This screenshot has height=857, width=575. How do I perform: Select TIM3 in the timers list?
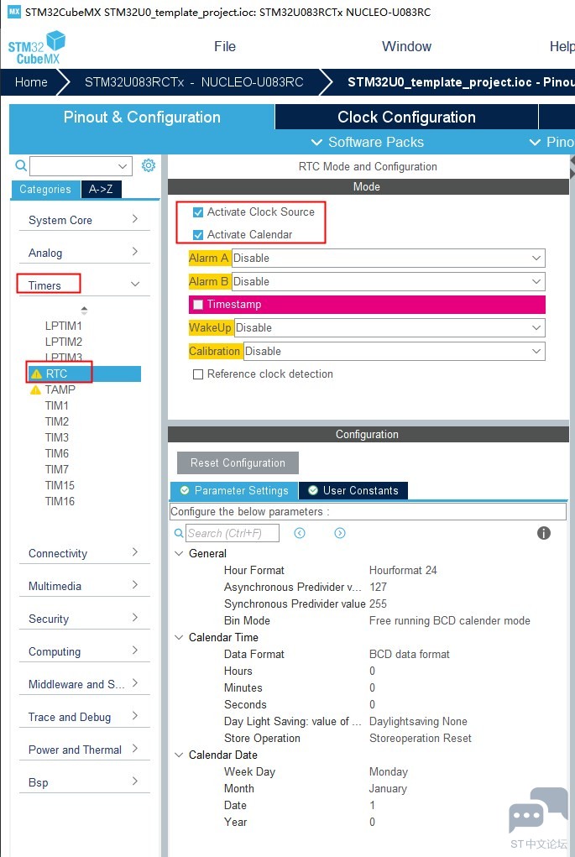(x=57, y=437)
